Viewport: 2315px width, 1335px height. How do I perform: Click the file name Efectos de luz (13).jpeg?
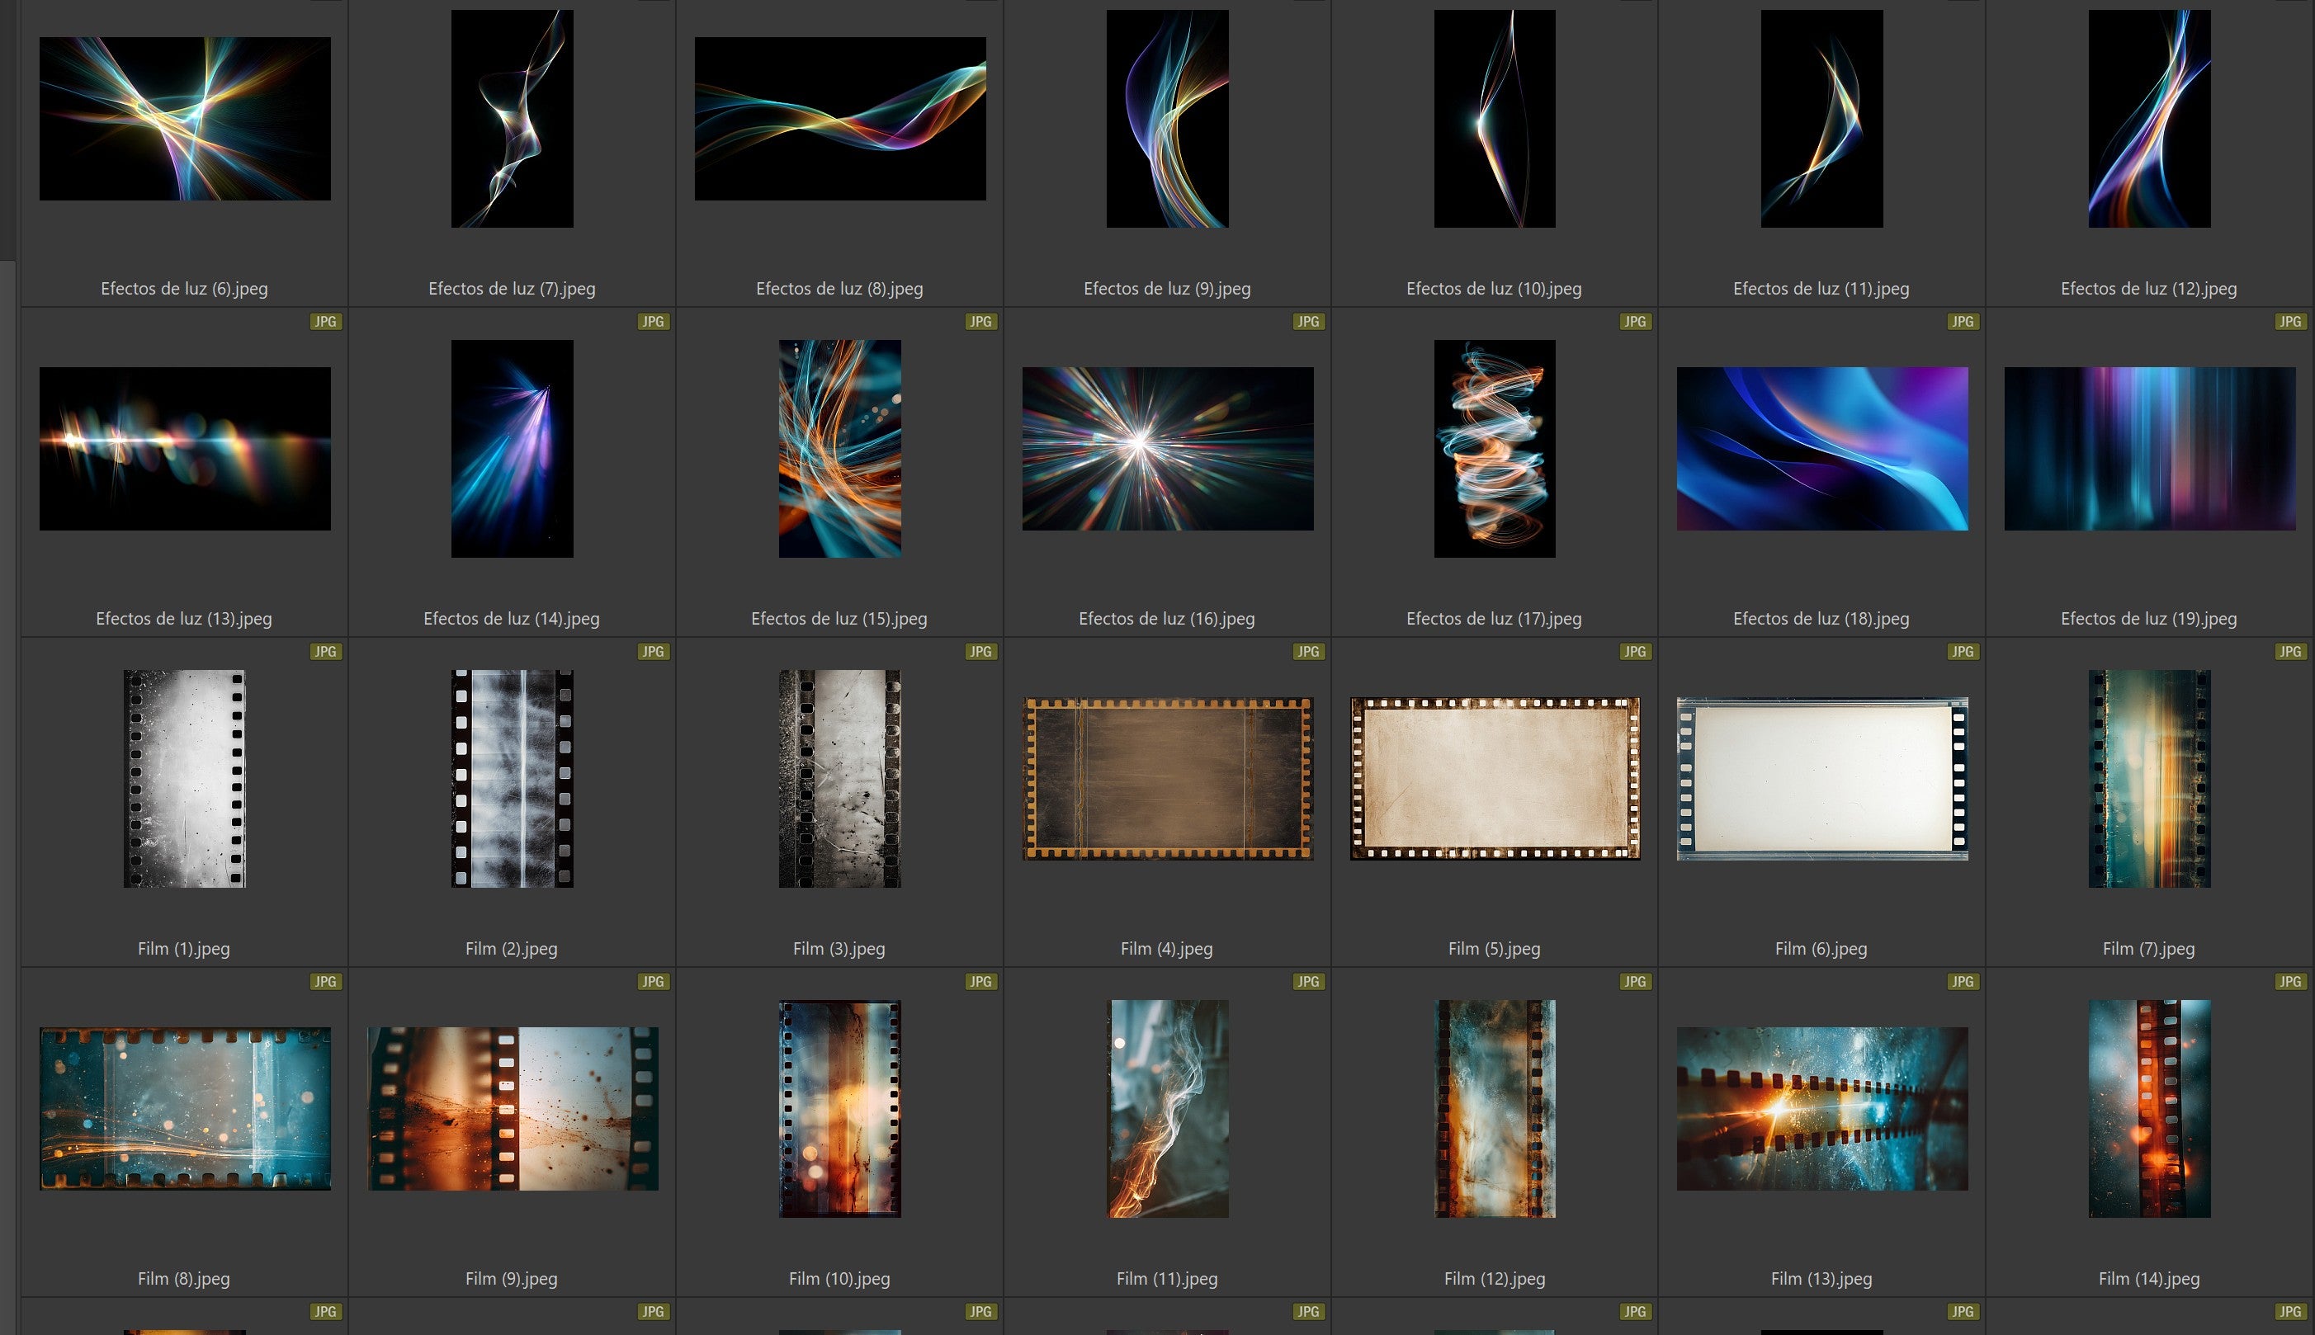pyautogui.click(x=184, y=619)
